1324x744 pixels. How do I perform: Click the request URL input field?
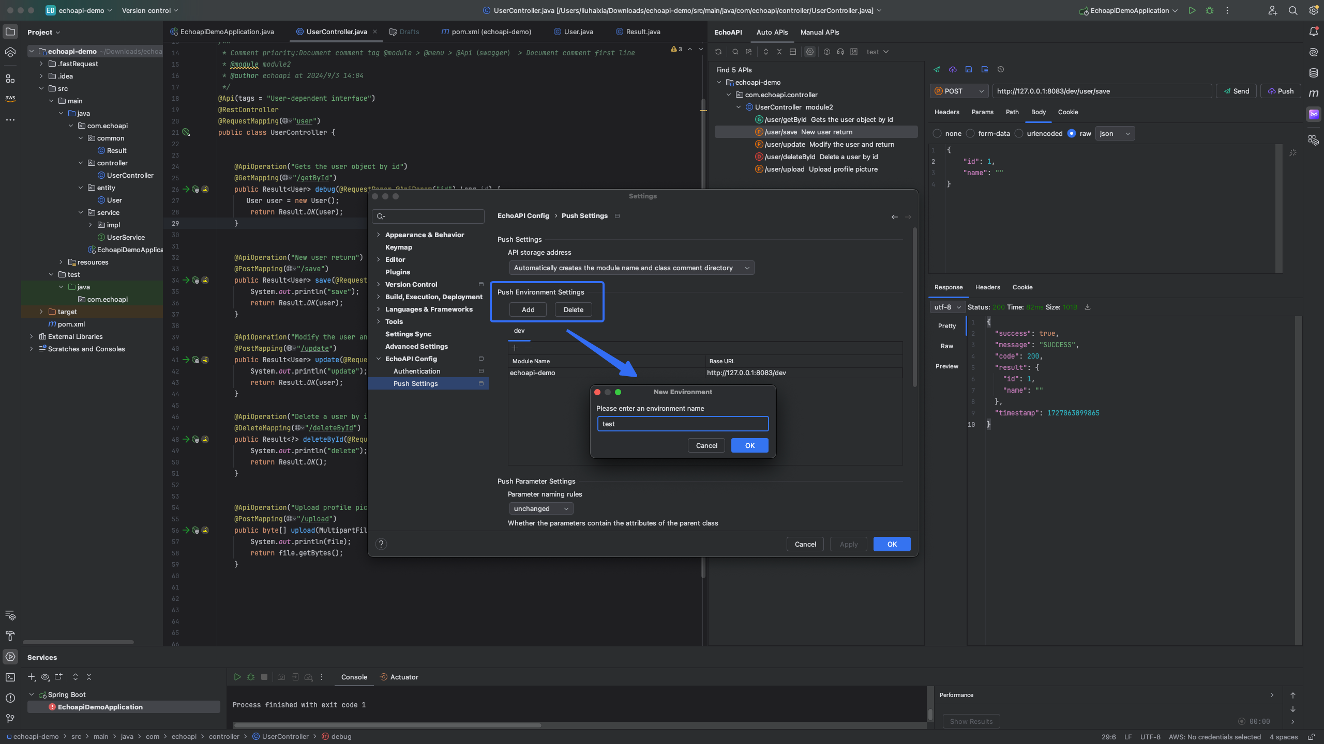tap(1102, 91)
